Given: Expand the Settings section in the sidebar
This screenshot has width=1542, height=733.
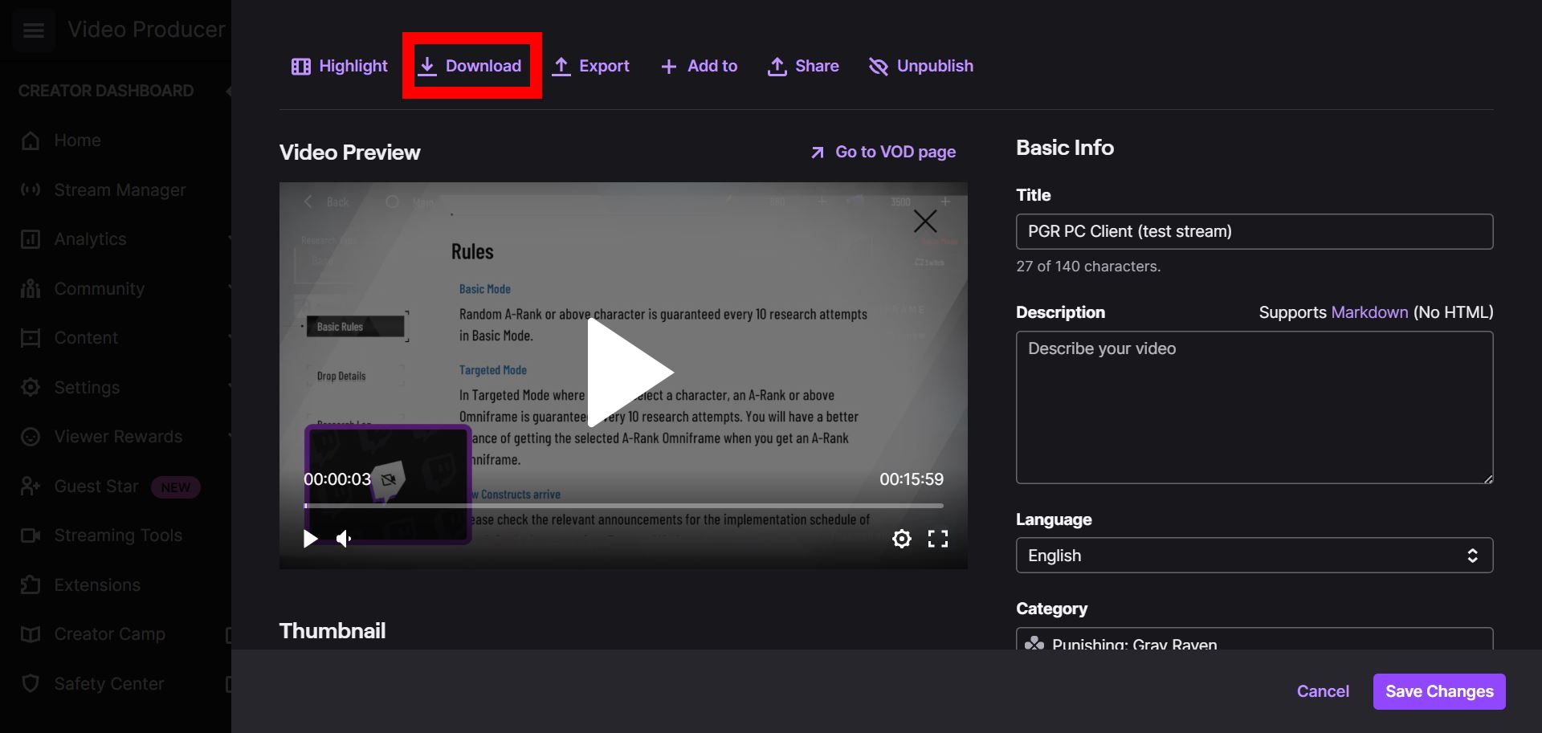Looking at the screenshot, I should [31, 387].
